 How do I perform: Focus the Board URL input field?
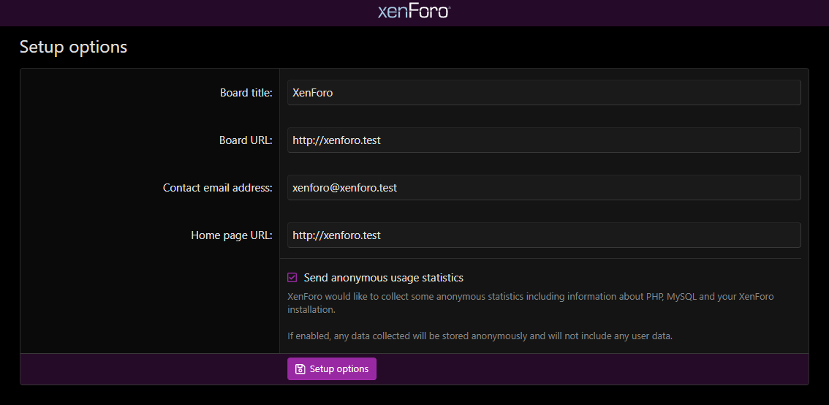click(x=544, y=140)
